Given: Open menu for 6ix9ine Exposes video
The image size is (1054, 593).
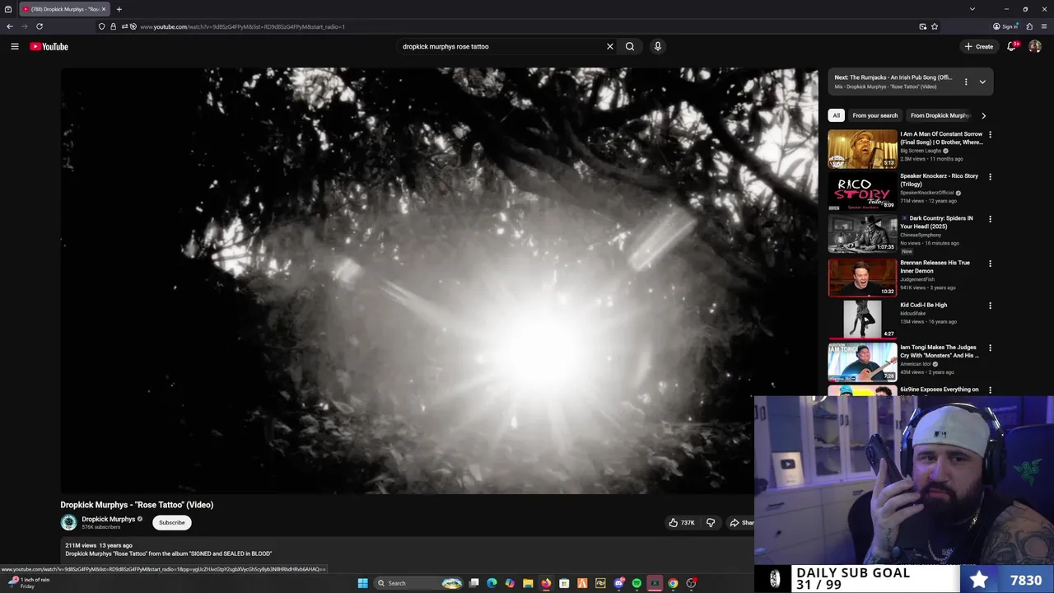Looking at the screenshot, I should 990,390.
